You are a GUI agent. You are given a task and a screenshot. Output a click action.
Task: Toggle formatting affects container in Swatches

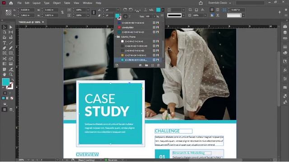pyautogui.click(x=126, y=16)
